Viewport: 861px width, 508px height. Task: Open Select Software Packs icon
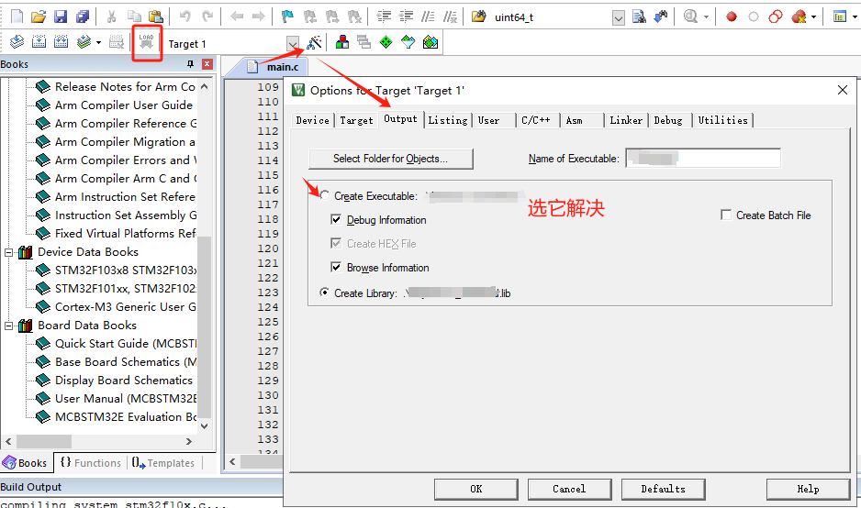[408, 42]
